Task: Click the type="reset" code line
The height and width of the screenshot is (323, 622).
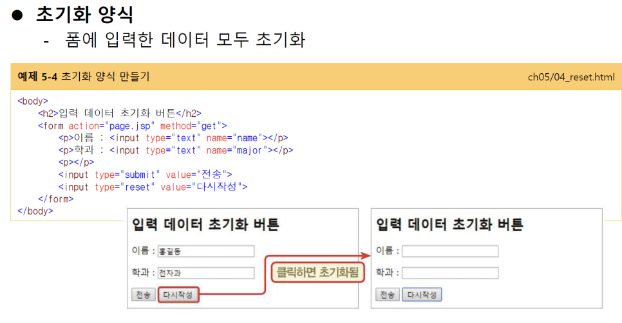Action: [153, 186]
